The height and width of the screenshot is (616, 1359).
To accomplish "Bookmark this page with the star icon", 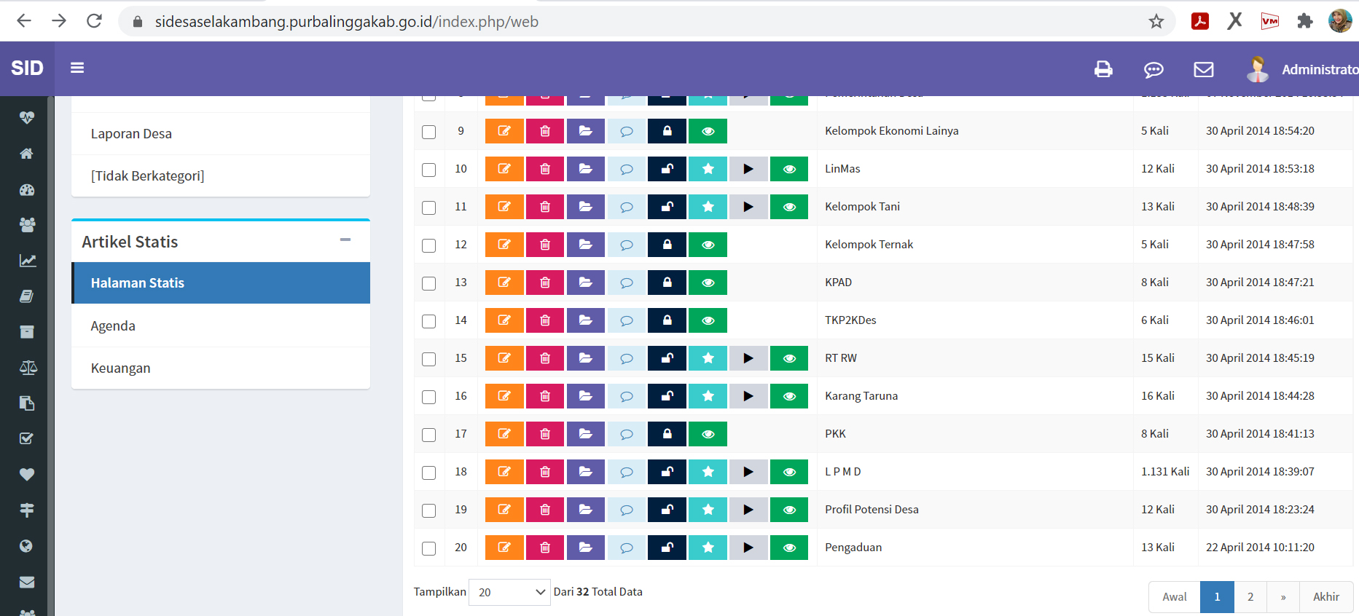I will (1156, 21).
